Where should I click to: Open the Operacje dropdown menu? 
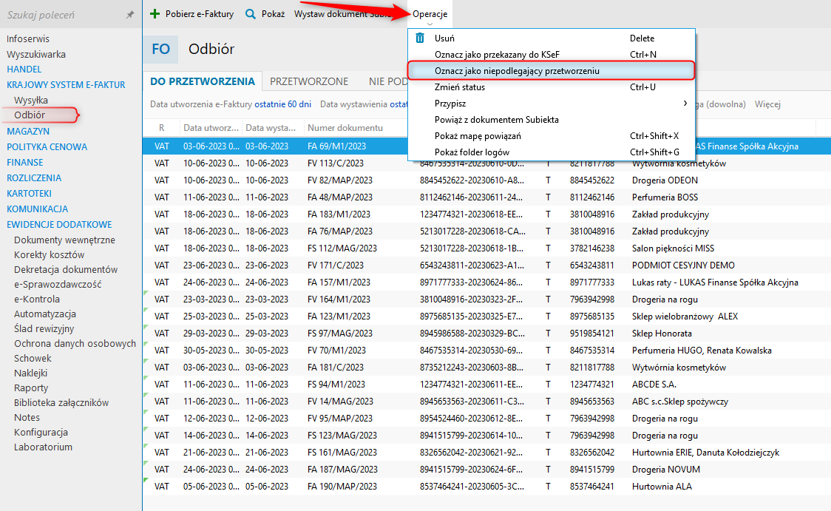coord(430,14)
